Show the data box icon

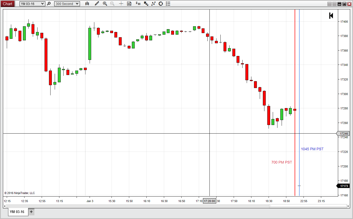click(x=129, y=4)
